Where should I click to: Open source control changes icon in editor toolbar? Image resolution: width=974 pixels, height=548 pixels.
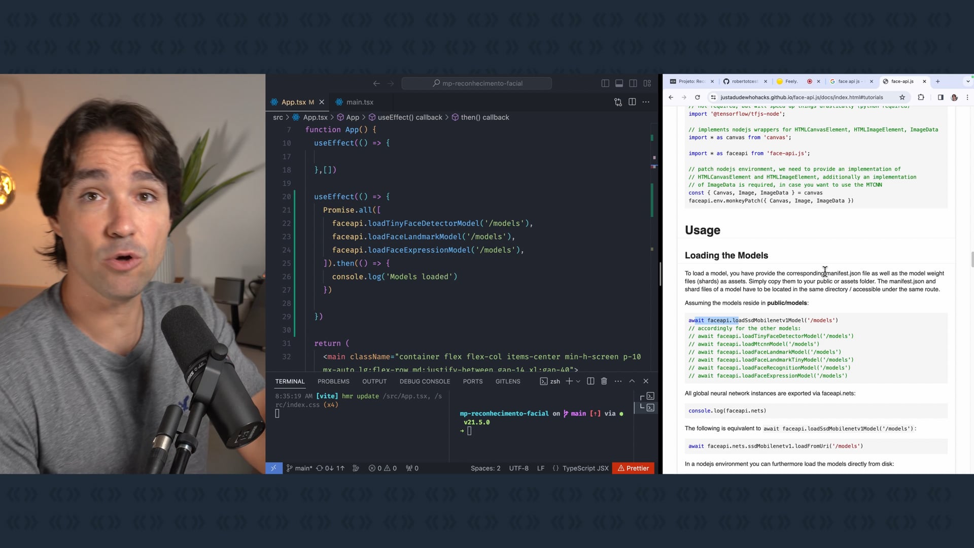coord(618,102)
